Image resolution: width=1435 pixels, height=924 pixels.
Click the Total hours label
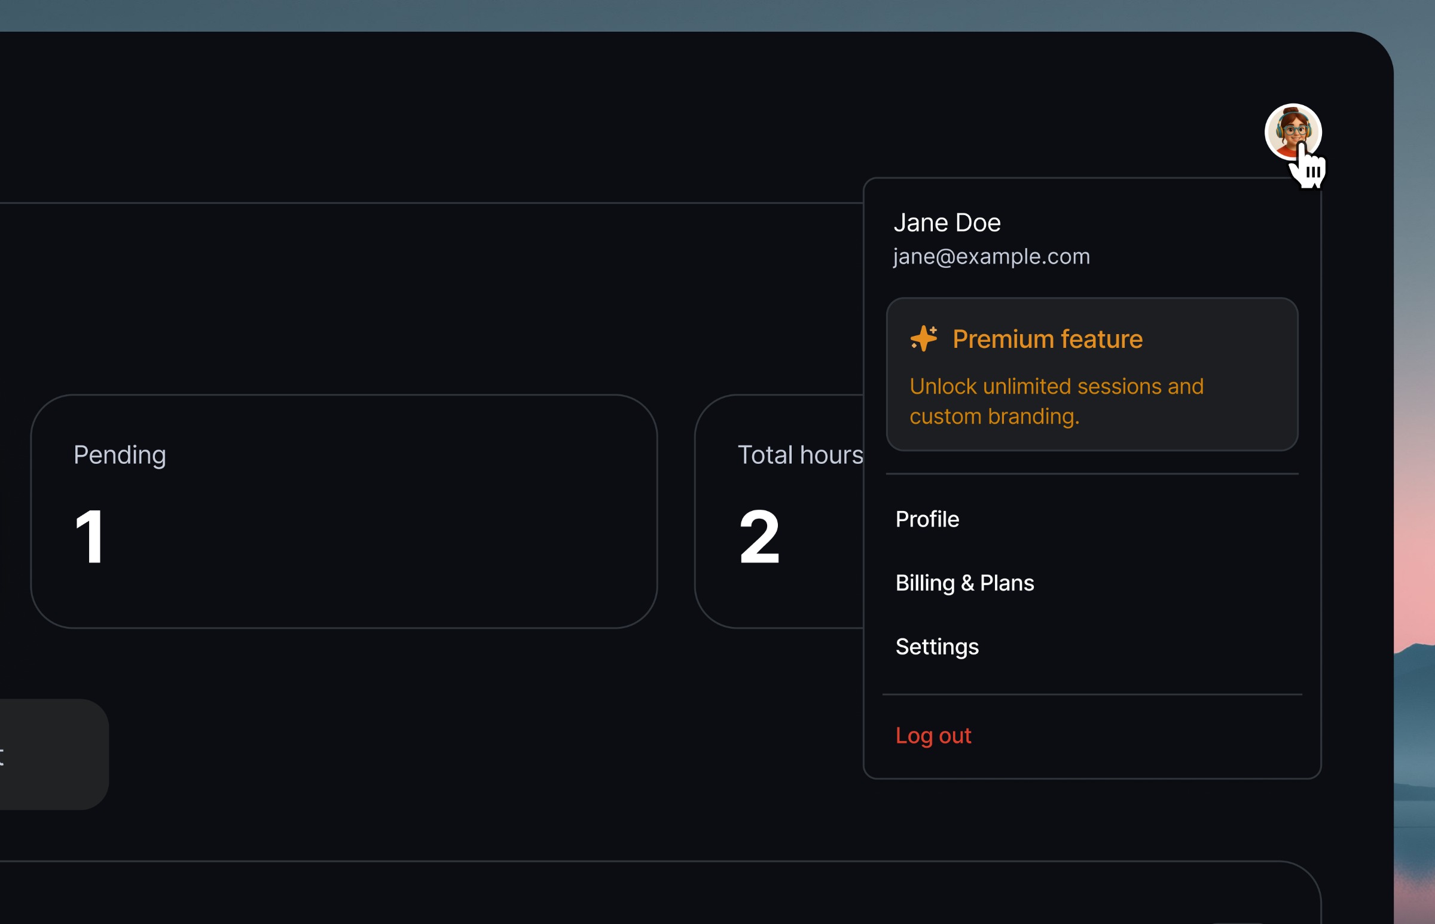pyautogui.click(x=800, y=455)
